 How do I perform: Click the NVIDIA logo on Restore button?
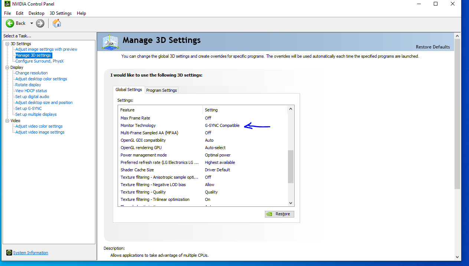pos(269,214)
